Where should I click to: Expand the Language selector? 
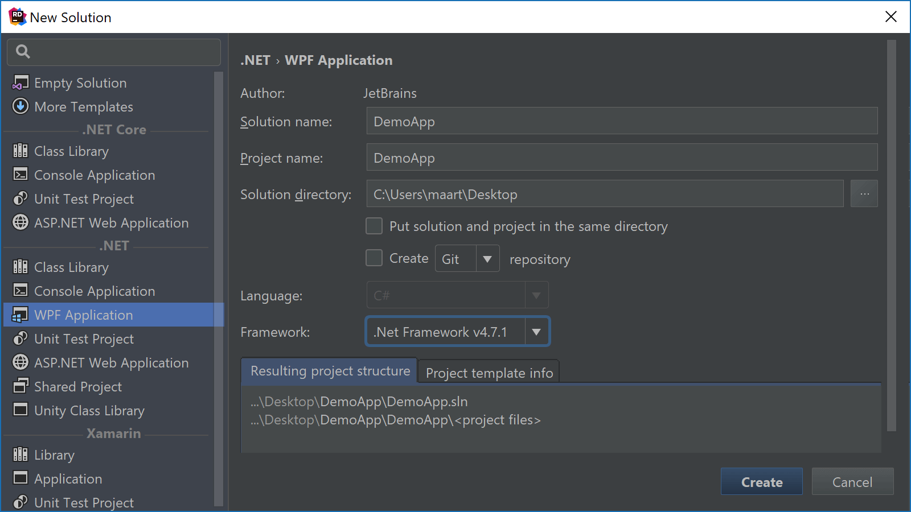click(x=535, y=295)
